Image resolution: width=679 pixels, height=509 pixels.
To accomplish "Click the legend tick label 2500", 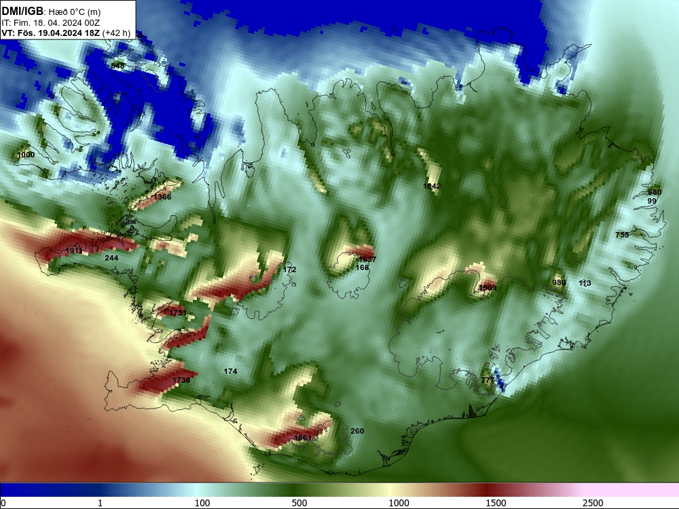I will click(593, 503).
